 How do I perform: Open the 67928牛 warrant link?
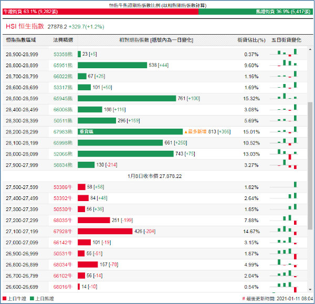62,231
